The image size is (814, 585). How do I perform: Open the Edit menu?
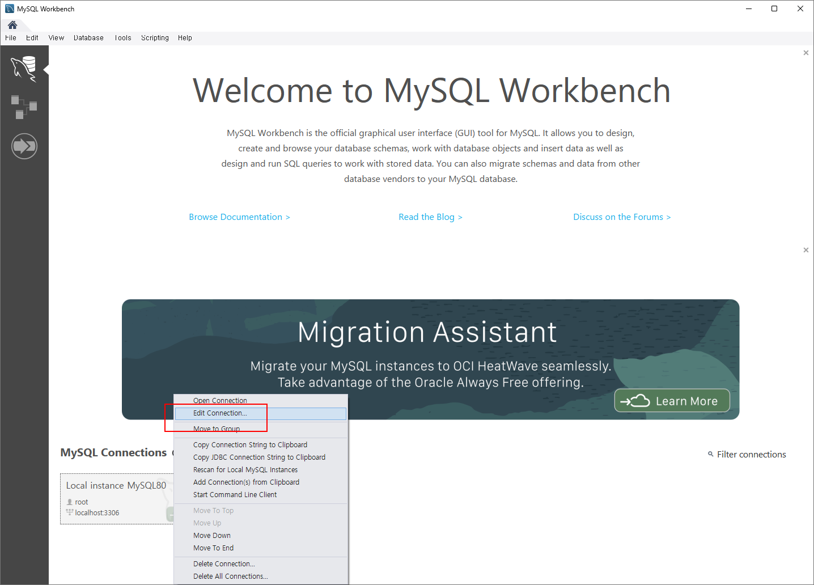(32, 38)
